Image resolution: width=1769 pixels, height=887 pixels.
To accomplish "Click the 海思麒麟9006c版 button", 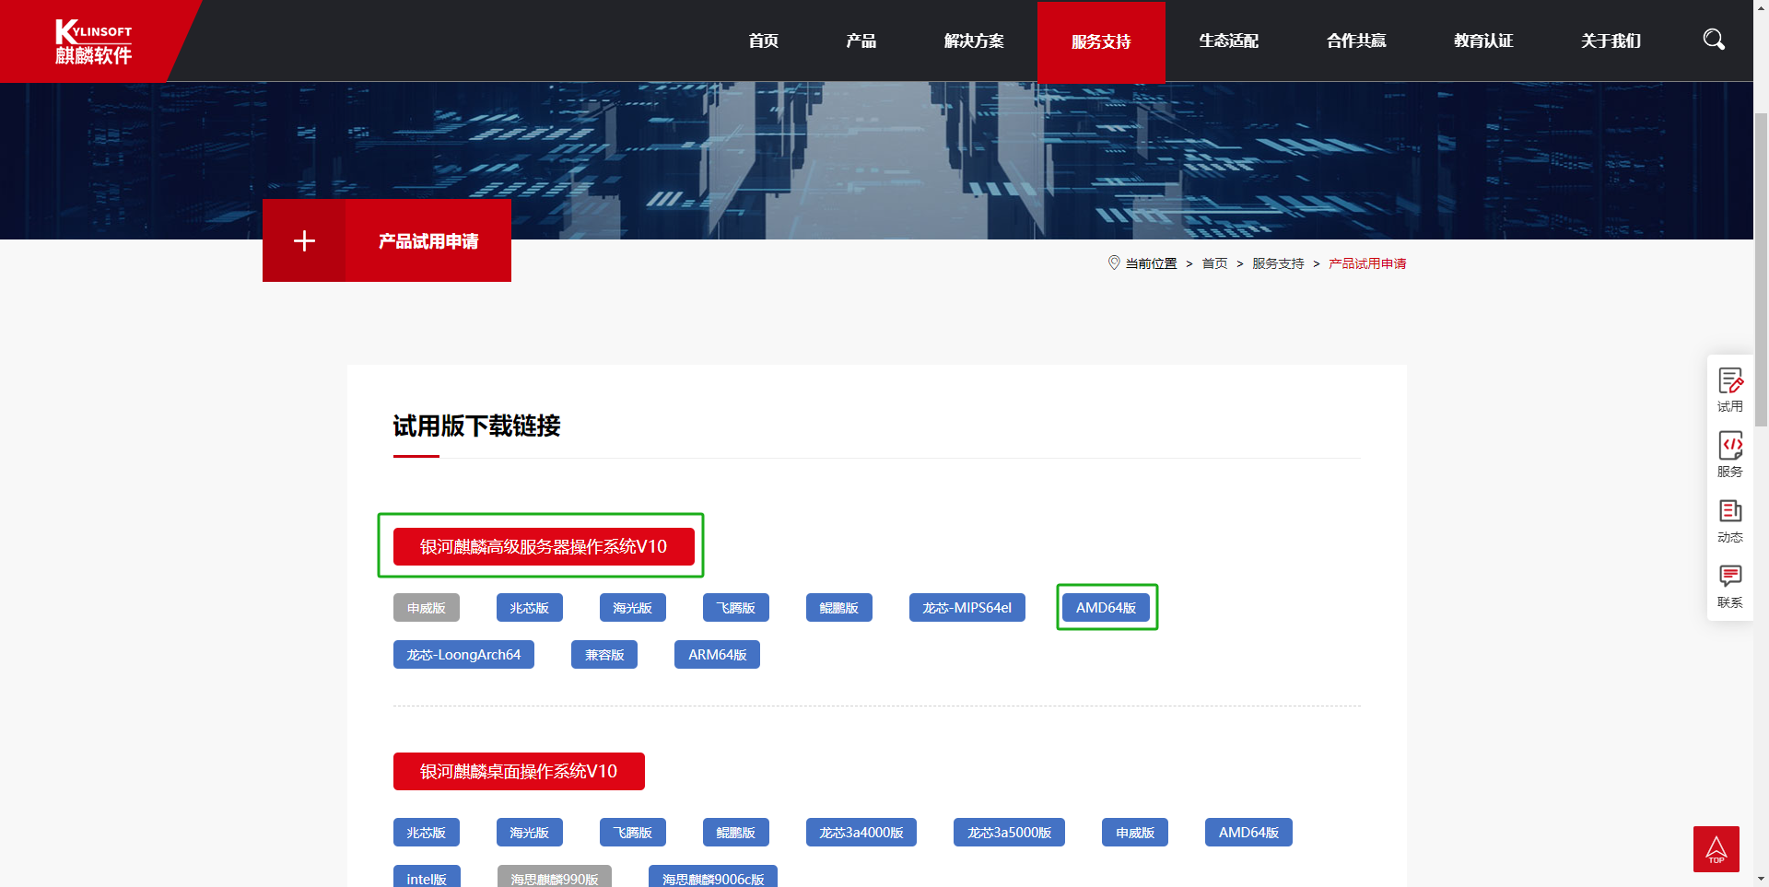I will coord(713,877).
